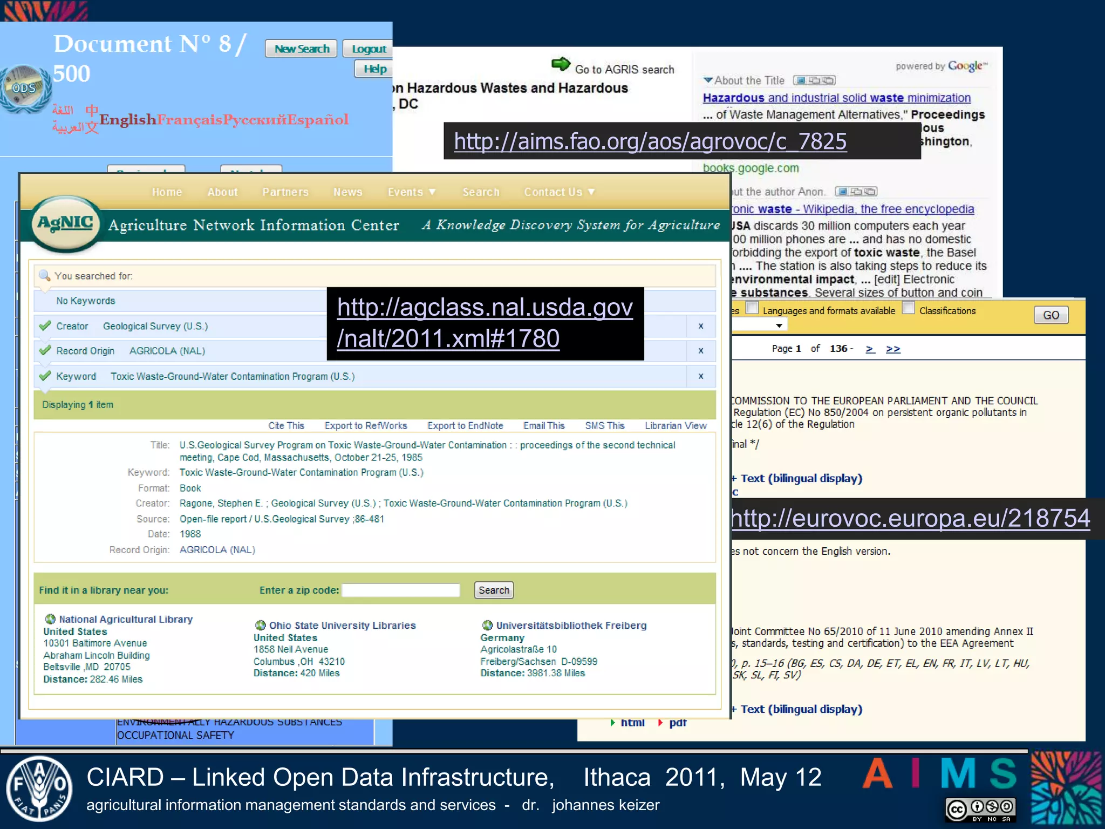Go to next page with > link
1105x829 pixels.
870,349
